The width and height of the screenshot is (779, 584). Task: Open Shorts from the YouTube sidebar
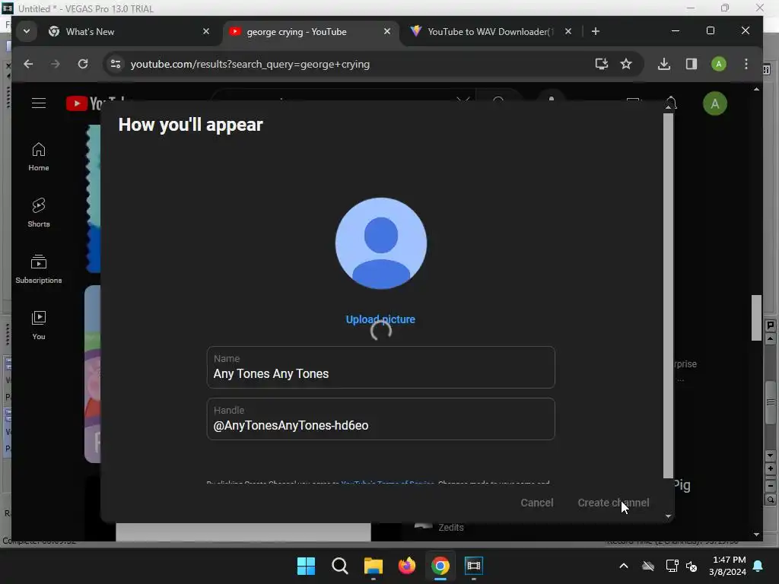39,213
